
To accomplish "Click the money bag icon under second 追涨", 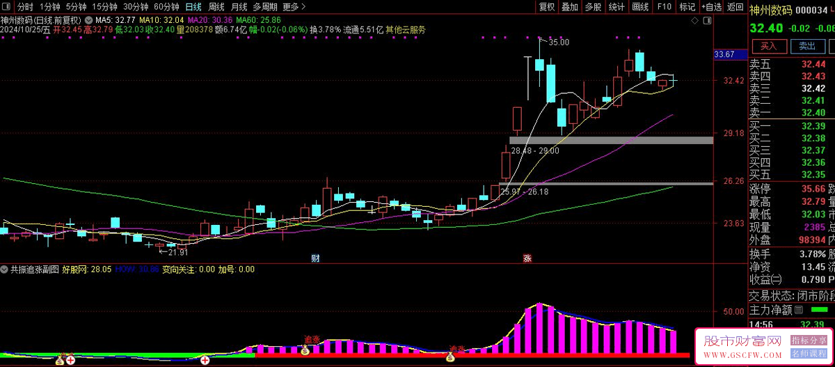I will pyautogui.click(x=450, y=358).
